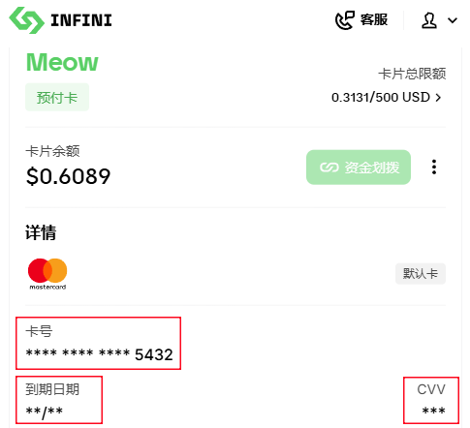Viewport: 470px width, 428px height.
Task: Open the 0.3131/500 USD limit
Action: click(x=381, y=98)
